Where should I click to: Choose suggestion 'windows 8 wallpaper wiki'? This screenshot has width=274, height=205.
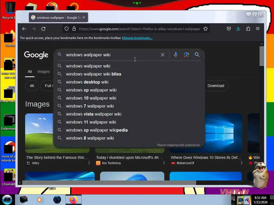(x=129, y=138)
